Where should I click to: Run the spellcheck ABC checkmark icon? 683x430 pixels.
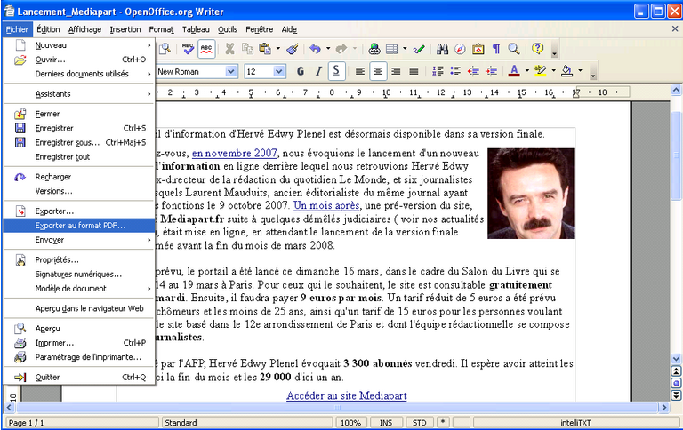point(189,49)
